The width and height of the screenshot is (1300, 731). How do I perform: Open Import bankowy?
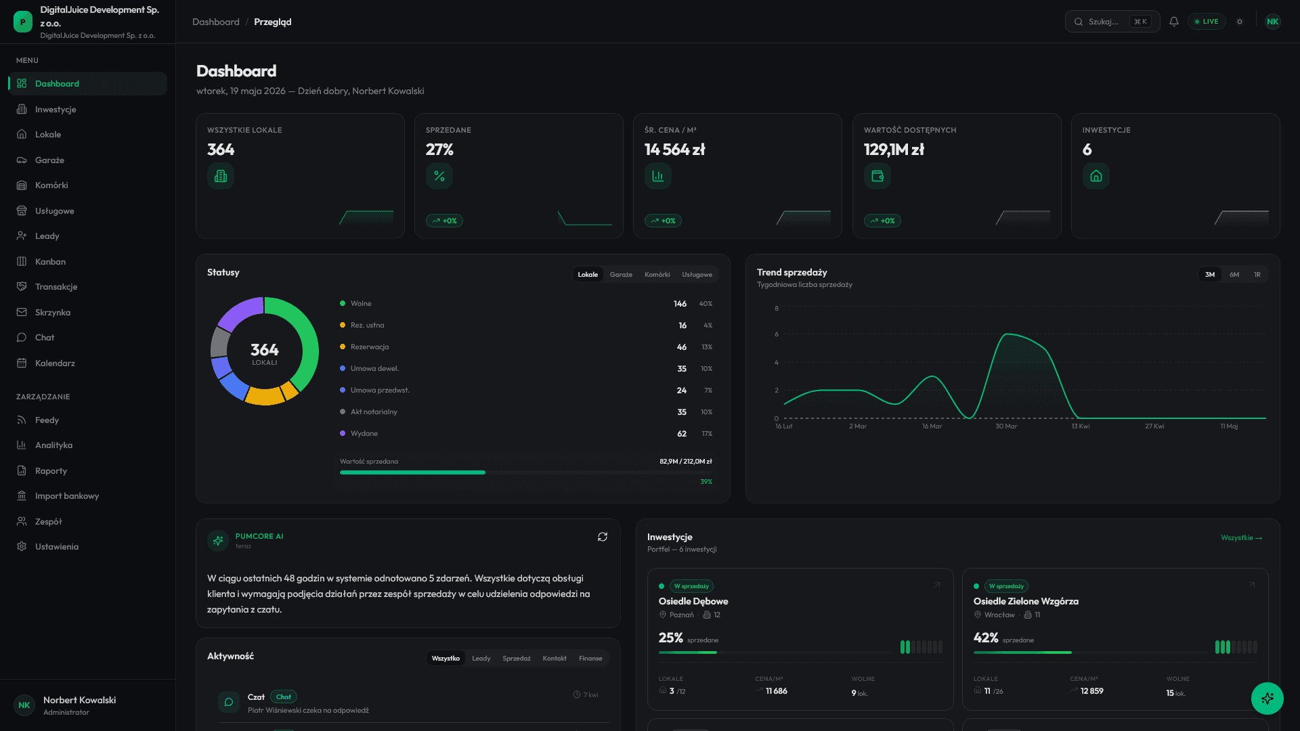(x=87, y=496)
